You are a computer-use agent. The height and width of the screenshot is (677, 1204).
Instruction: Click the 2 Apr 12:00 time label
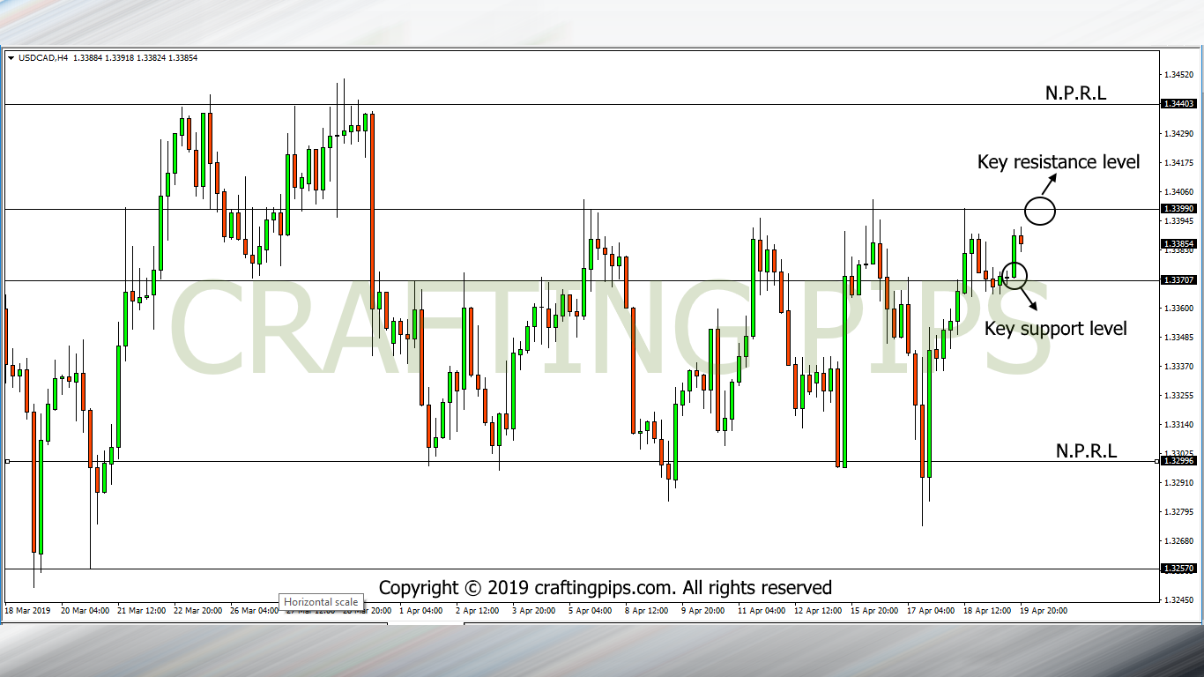478,610
